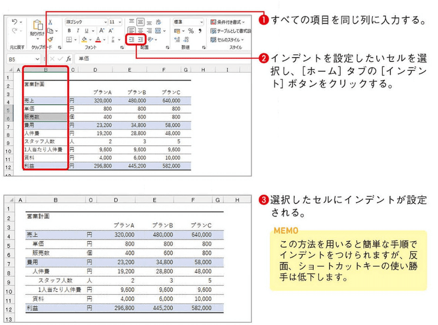Click the Align Right icon
This screenshot has width=438, height=325.
(x=149, y=31)
